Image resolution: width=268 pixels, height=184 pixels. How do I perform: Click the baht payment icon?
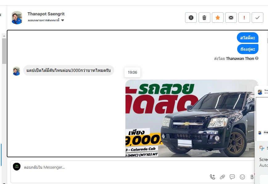(252, 177)
